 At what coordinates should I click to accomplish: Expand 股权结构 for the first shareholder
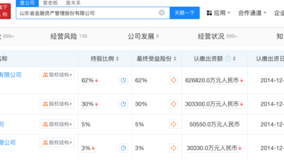click(57, 75)
